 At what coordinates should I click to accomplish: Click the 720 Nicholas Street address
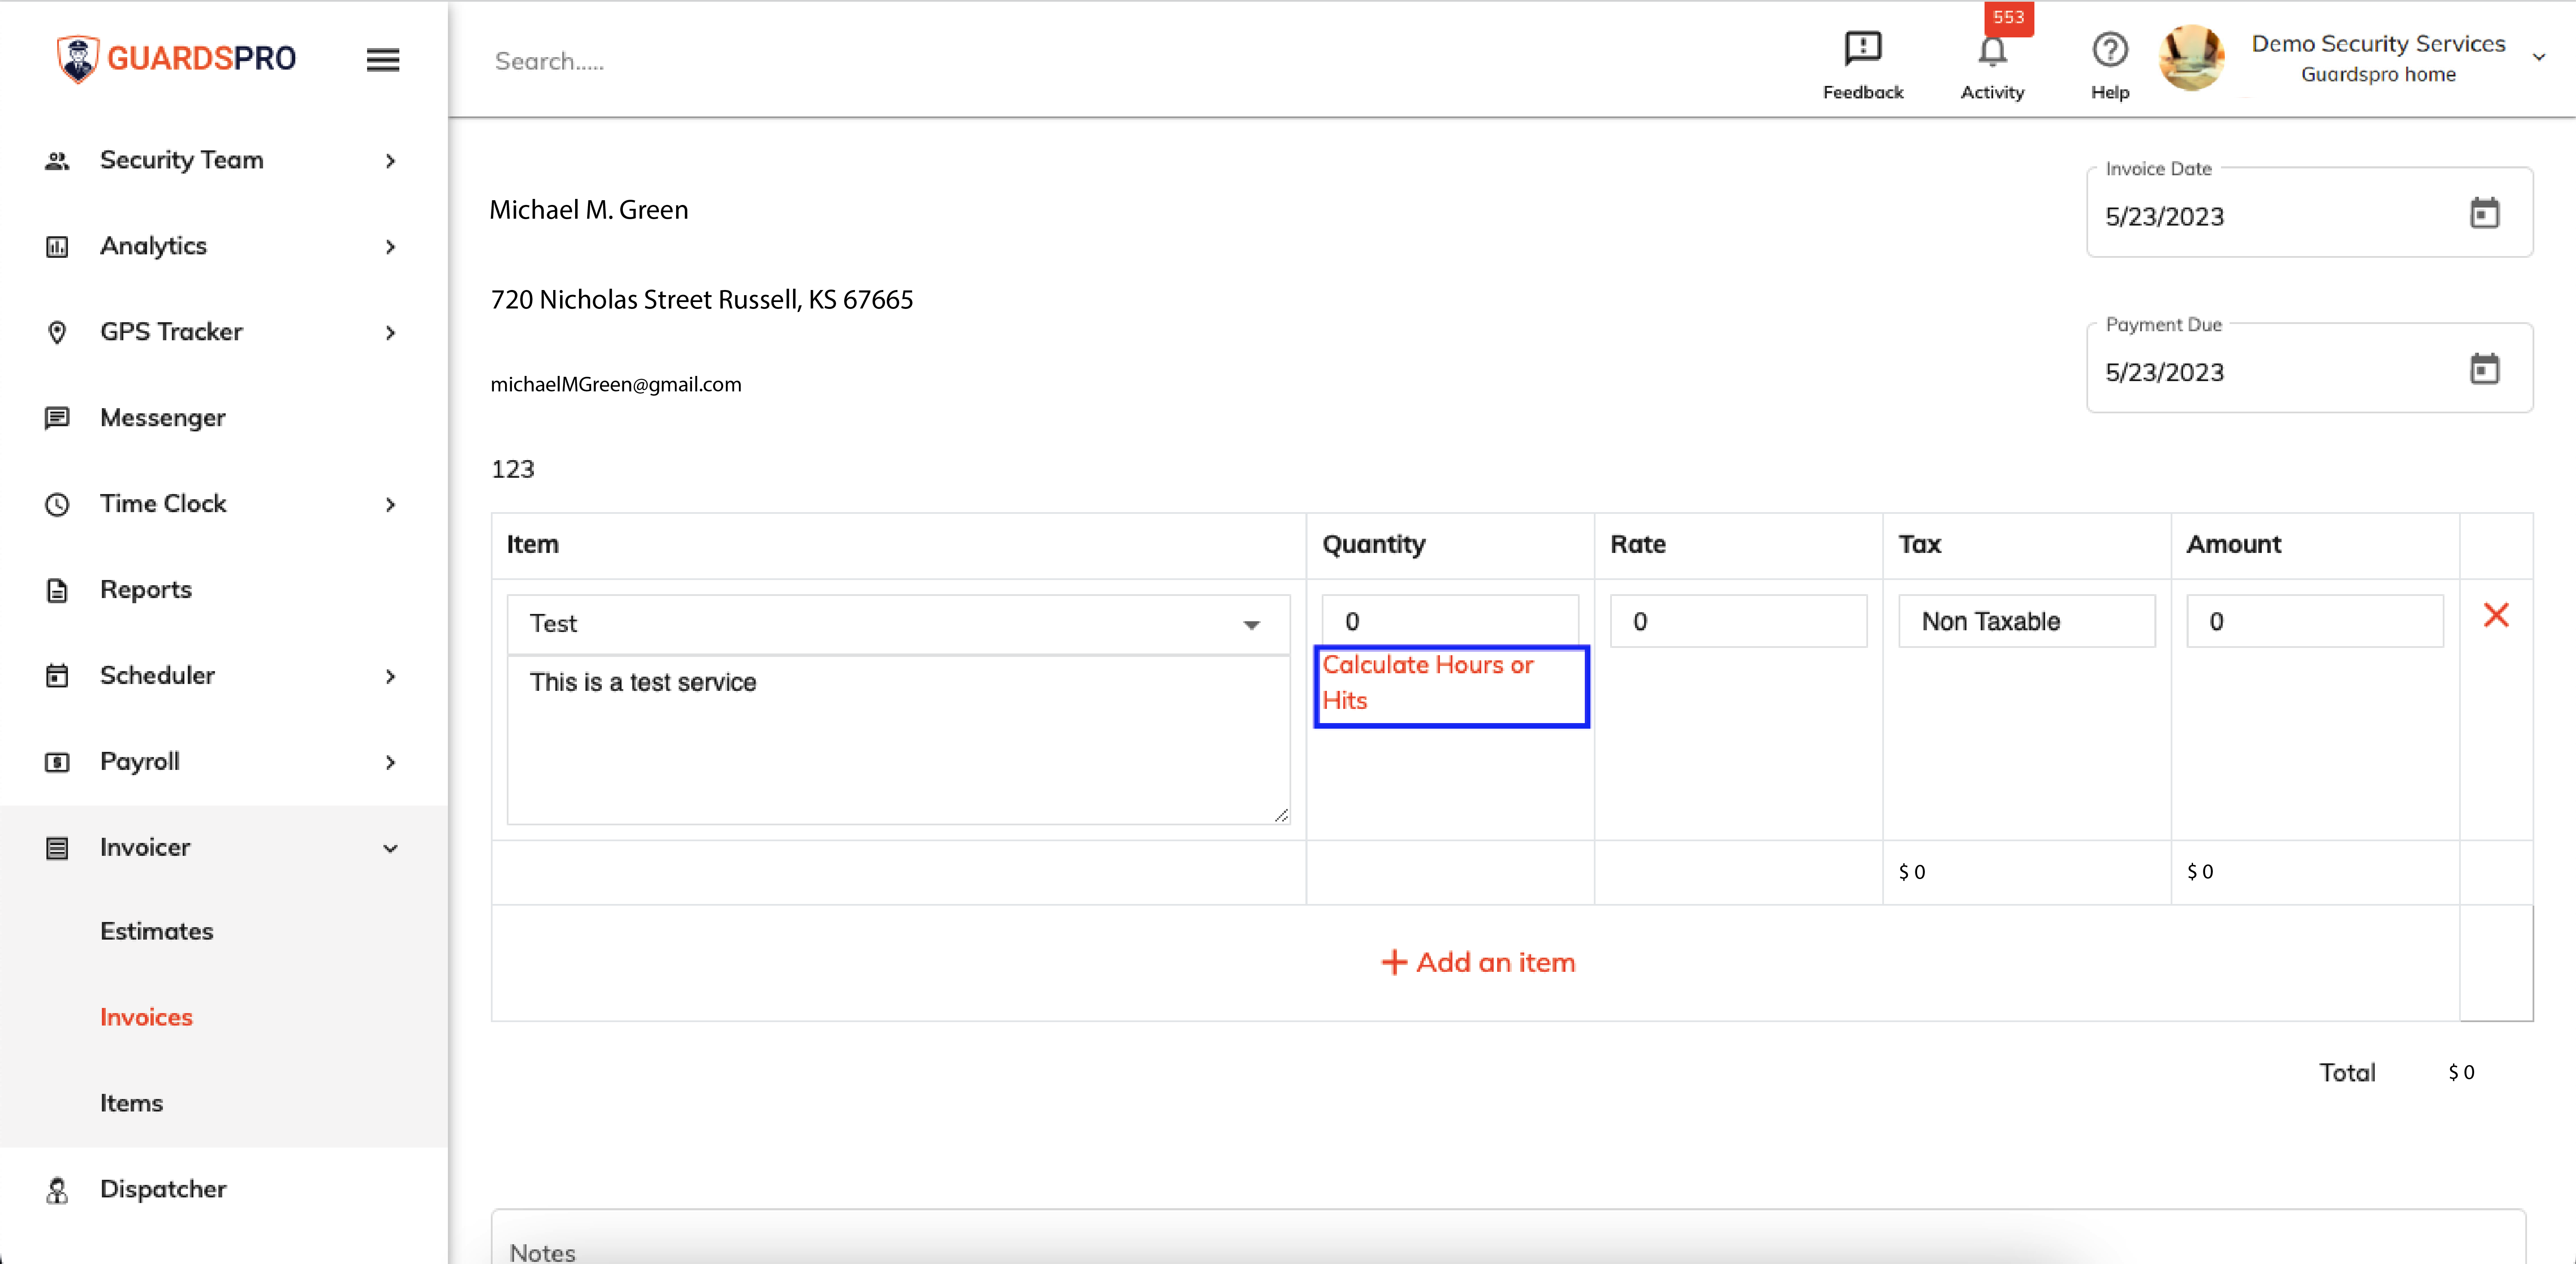(x=701, y=300)
